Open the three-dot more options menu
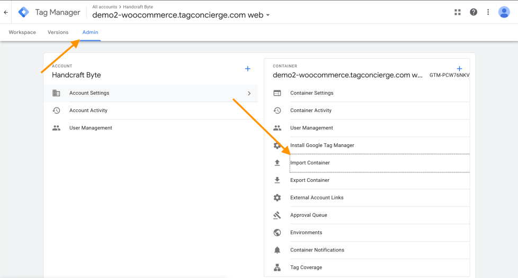The width and height of the screenshot is (518, 278). [x=488, y=12]
